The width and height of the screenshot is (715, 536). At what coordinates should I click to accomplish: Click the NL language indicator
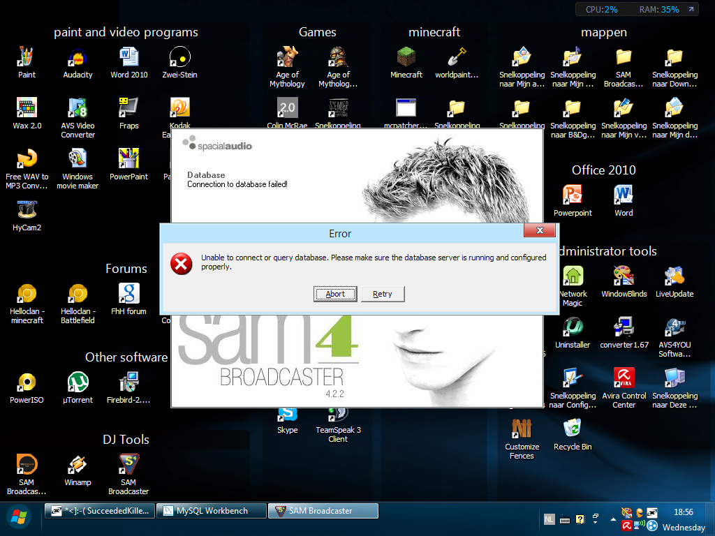549,519
